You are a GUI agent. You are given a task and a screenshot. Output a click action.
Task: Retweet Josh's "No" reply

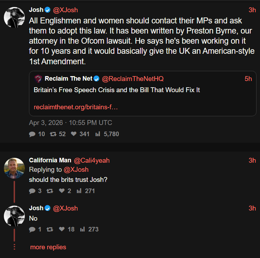pos(49,229)
